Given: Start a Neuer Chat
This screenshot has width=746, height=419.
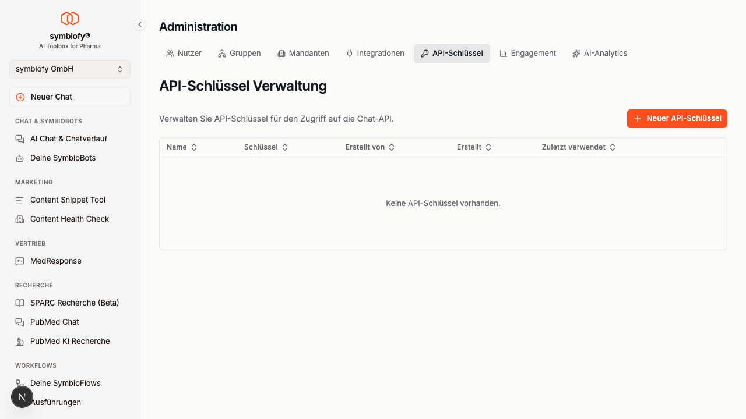Looking at the screenshot, I should [x=69, y=97].
